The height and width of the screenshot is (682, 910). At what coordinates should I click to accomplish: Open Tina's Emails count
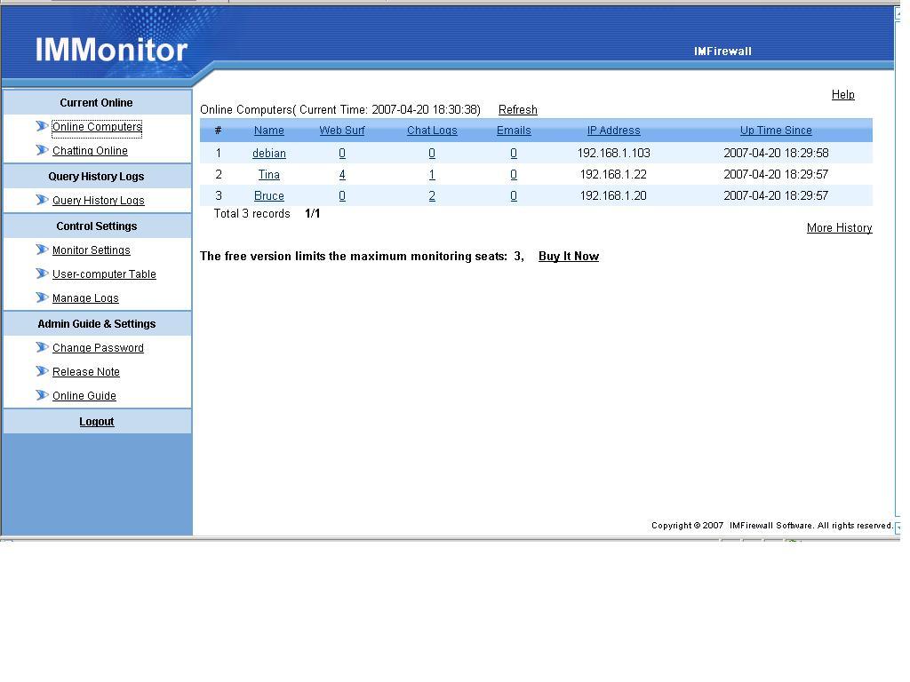click(514, 175)
